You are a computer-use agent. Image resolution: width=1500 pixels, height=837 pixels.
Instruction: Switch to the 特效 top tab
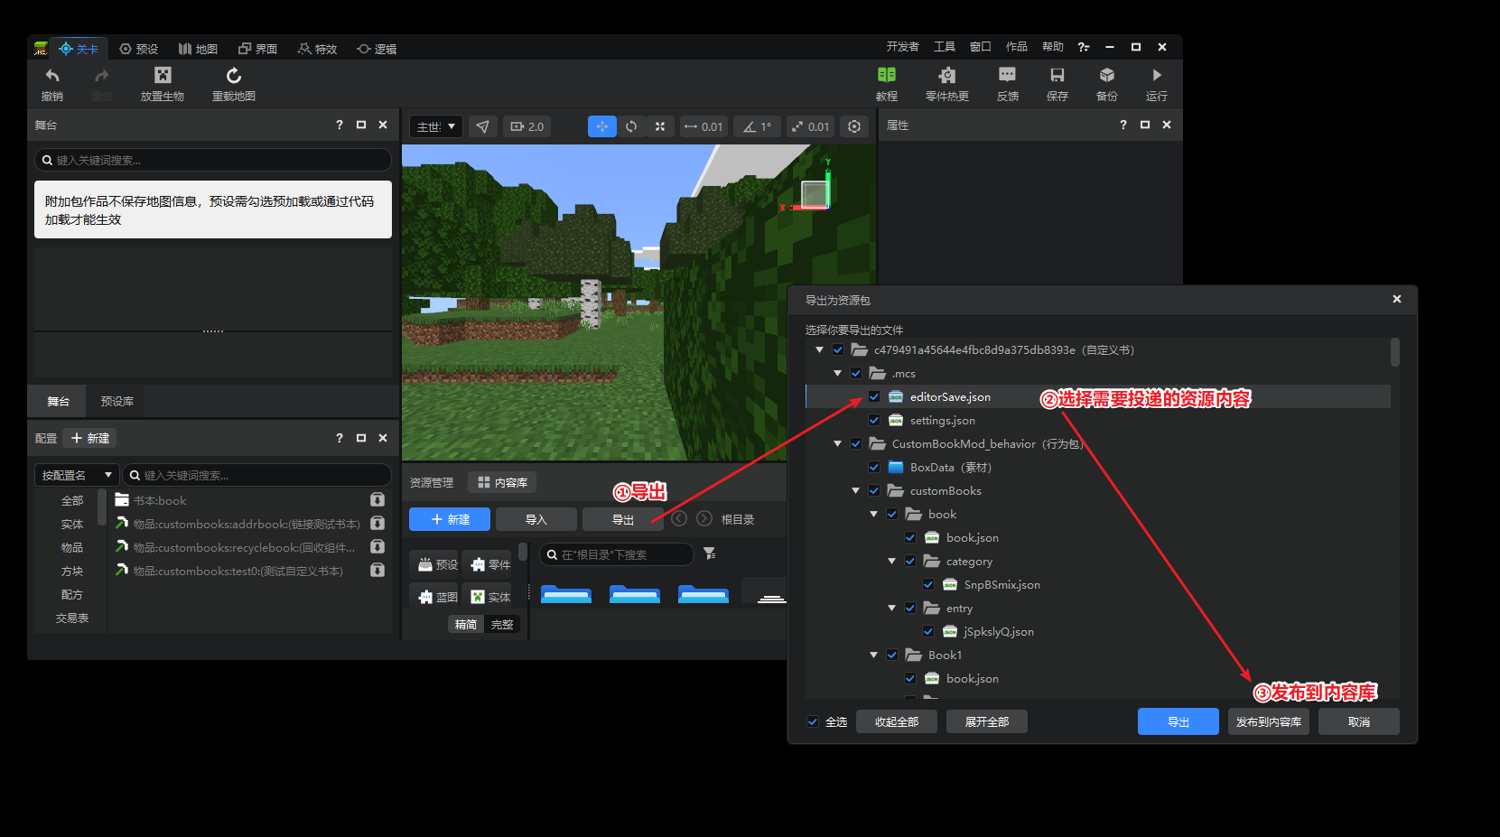[x=317, y=49]
